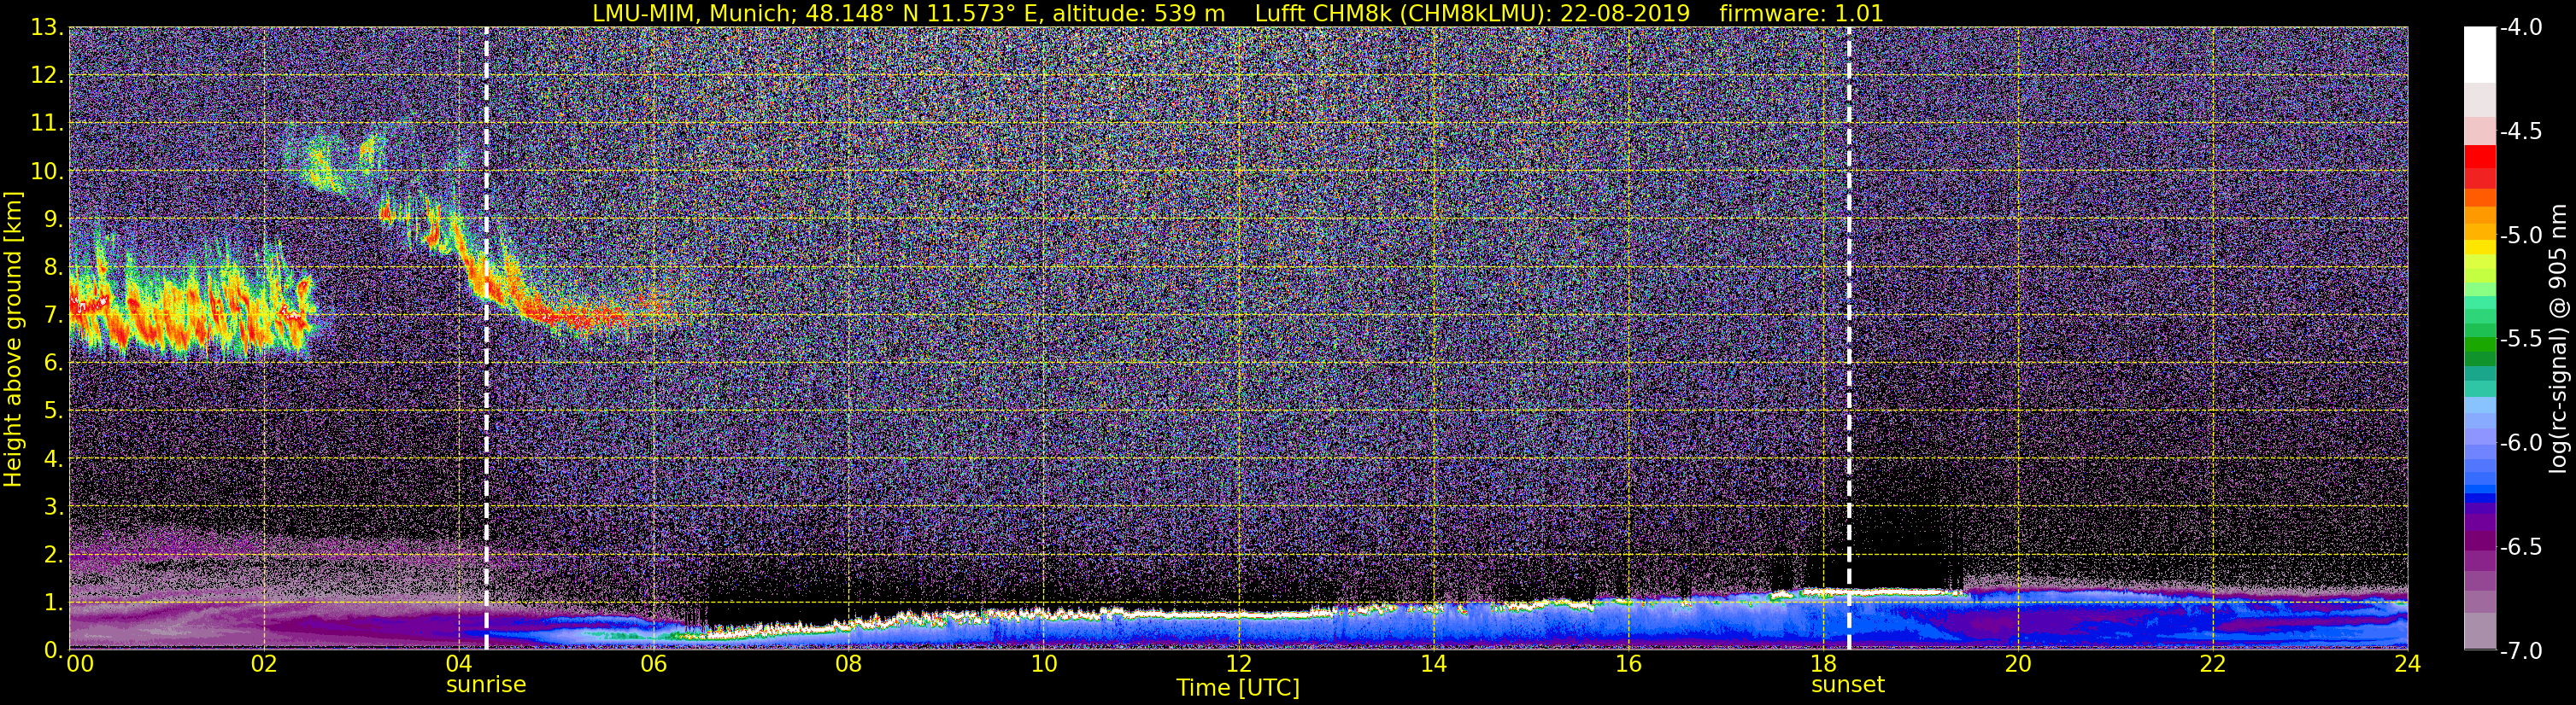Viewport: 2576px width, 705px height.
Task: Click the 2 km tick on the height axis
Action: tap(54, 556)
